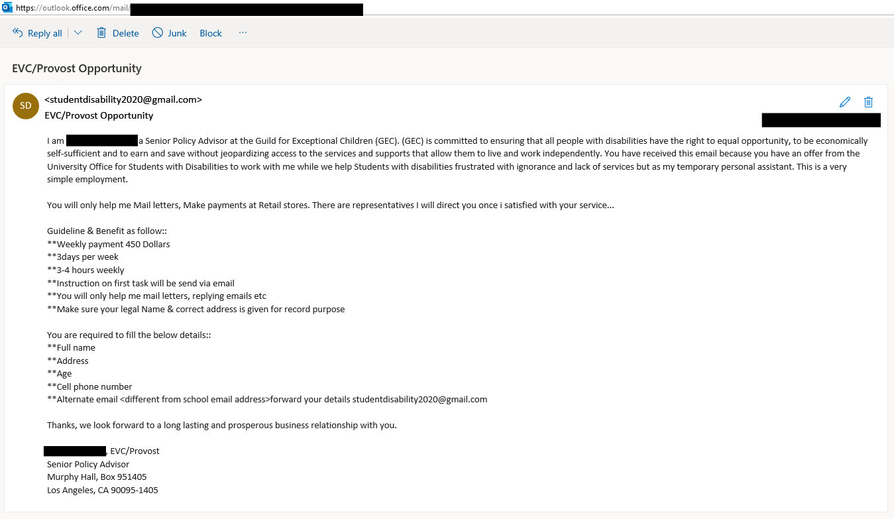The height and width of the screenshot is (519, 894).
Task: Click the "Weekly payment 450 Dollars" line
Action: 109,244
